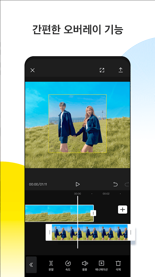This screenshot has width=155, height=277.
Task: Tap the 00:00/01:11 time counter
Action: coord(38,184)
